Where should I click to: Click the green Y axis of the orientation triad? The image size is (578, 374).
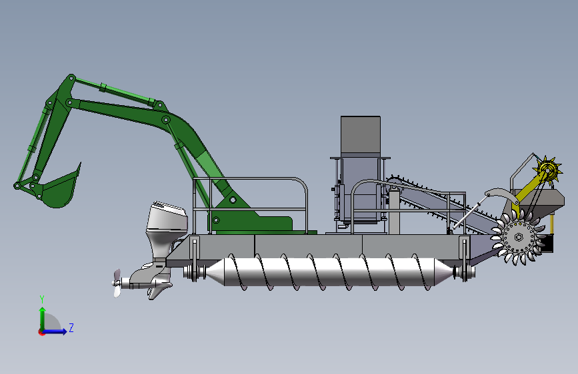point(43,319)
